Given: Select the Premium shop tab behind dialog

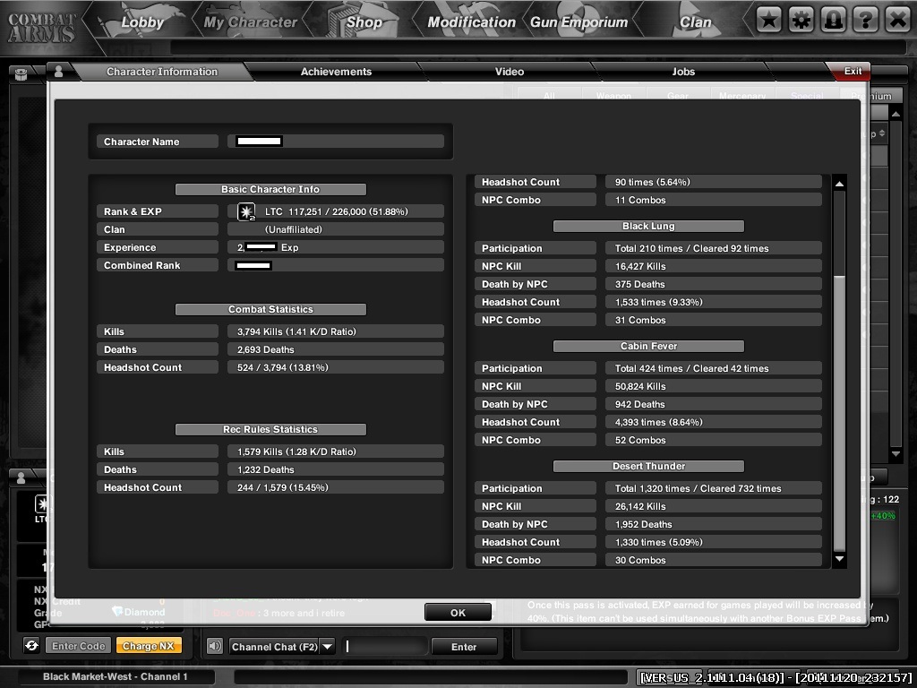Looking at the screenshot, I should click(x=871, y=95).
